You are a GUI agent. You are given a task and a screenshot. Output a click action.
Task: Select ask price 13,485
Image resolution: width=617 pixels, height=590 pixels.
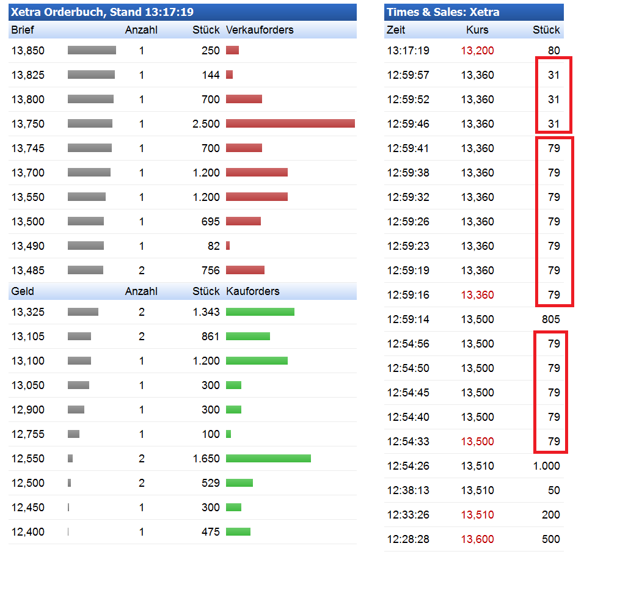(28, 271)
